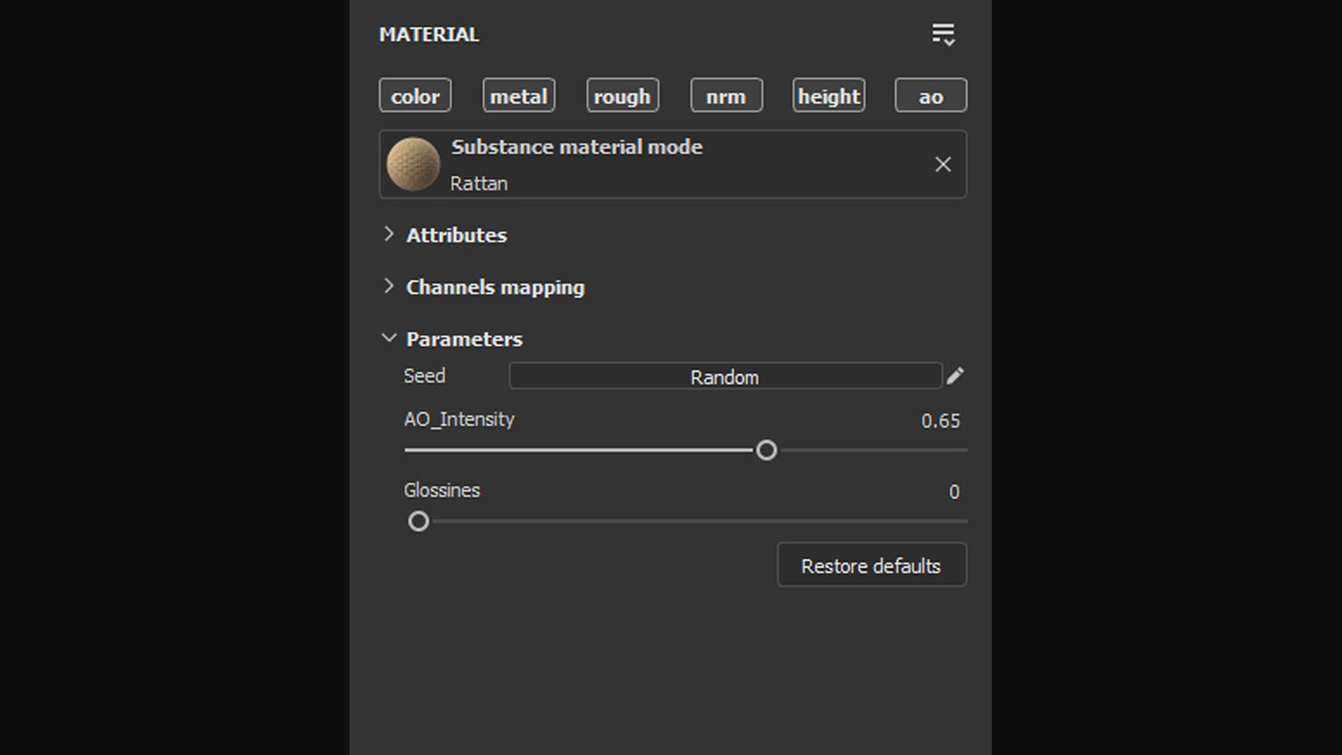Screen dimensions: 1342x755
Task: Toggle the ao channel
Action: pyautogui.click(x=930, y=96)
